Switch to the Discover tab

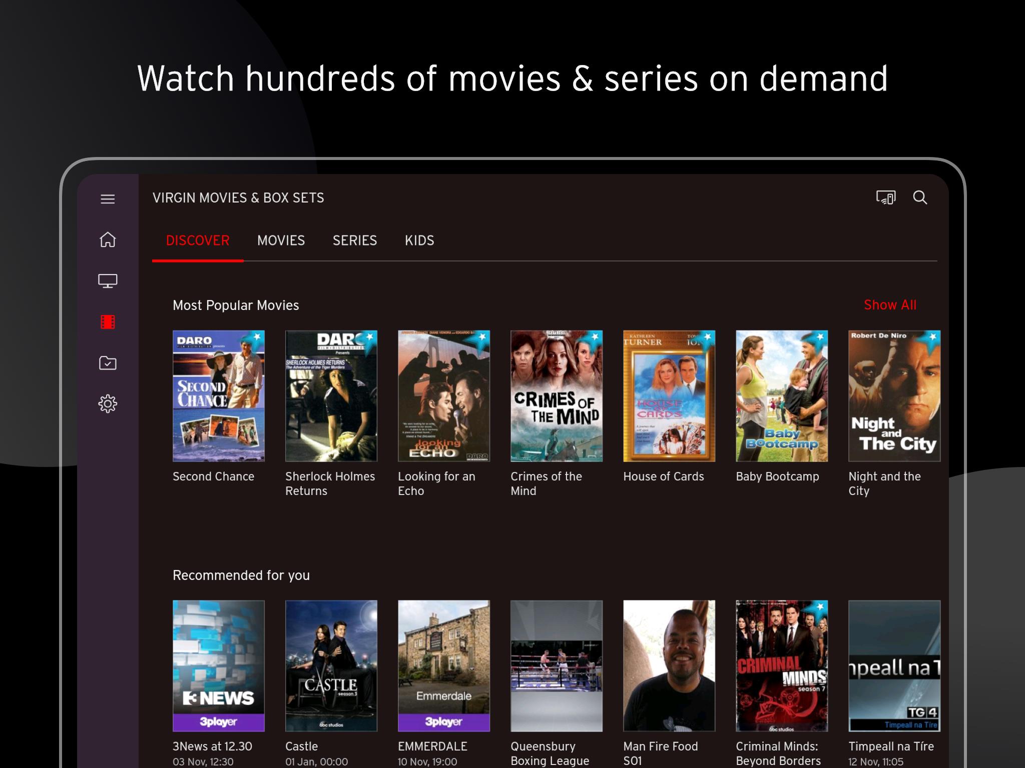198,240
